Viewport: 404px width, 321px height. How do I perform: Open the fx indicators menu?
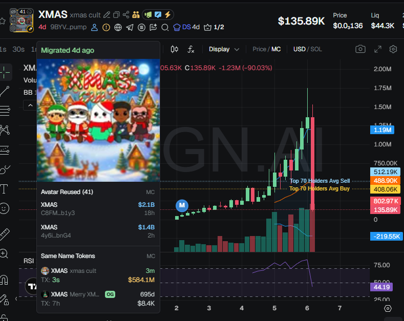[x=190, y=49]
